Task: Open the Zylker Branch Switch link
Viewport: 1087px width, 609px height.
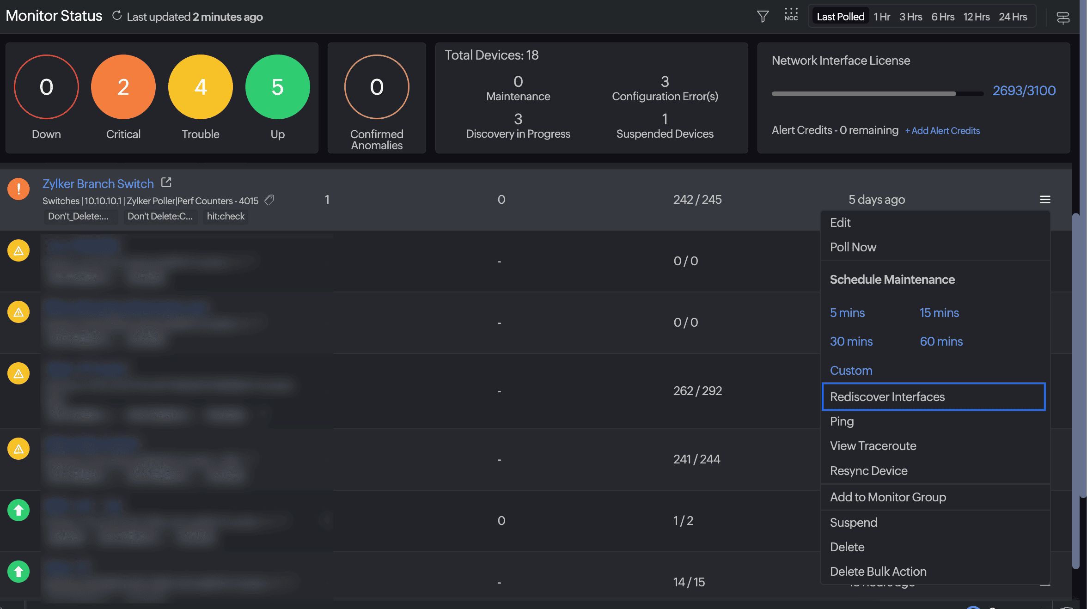Action: click(98, 184)
